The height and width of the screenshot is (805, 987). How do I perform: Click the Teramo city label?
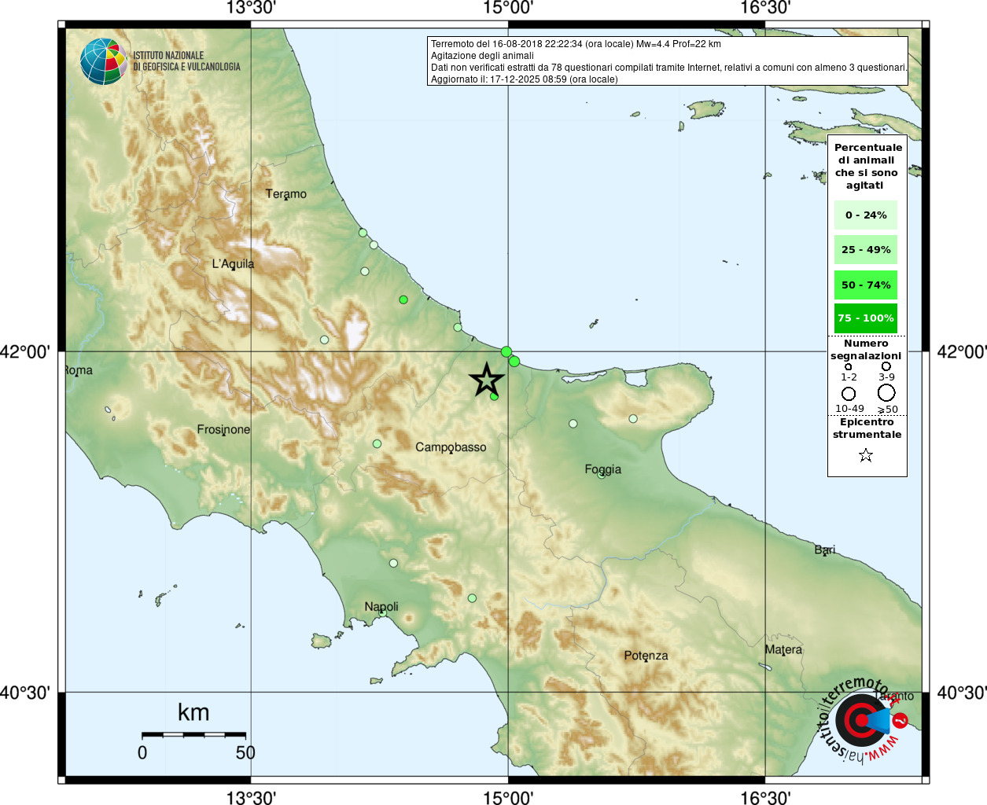[x=286, y=193]
